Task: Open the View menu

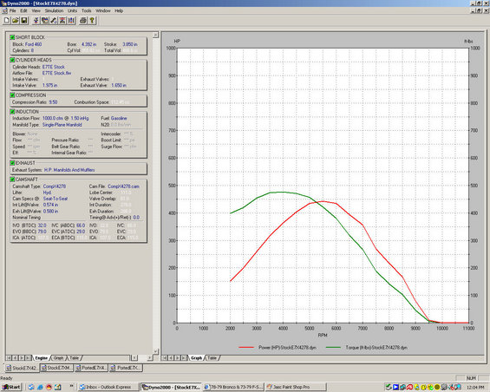Action: pyautogui.click(x=36, y=10)
